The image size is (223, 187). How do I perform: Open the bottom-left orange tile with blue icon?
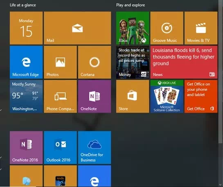[x=26, y=176]
